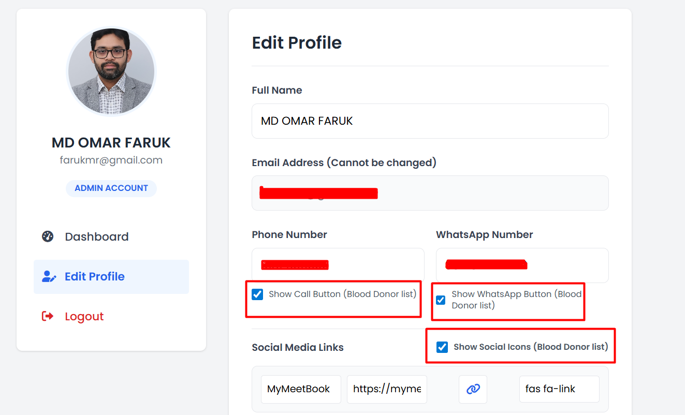Viewport: 685px width, 415px height.
Task: Click the ADMIN ACCOUNT badge
Action: tap(111, 188)
